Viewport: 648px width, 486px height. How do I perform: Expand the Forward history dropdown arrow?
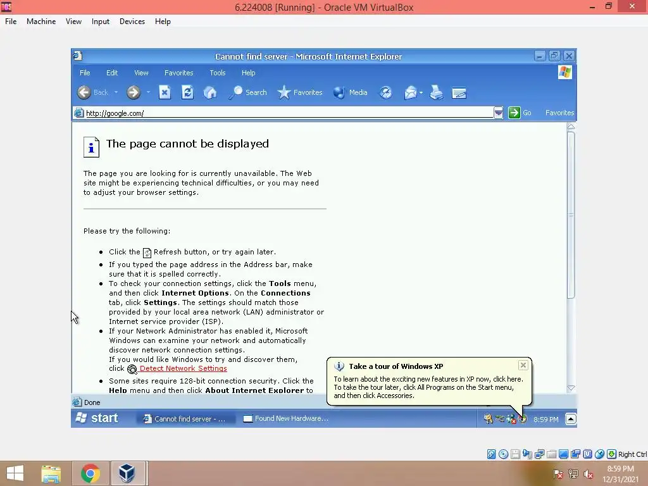148,92
